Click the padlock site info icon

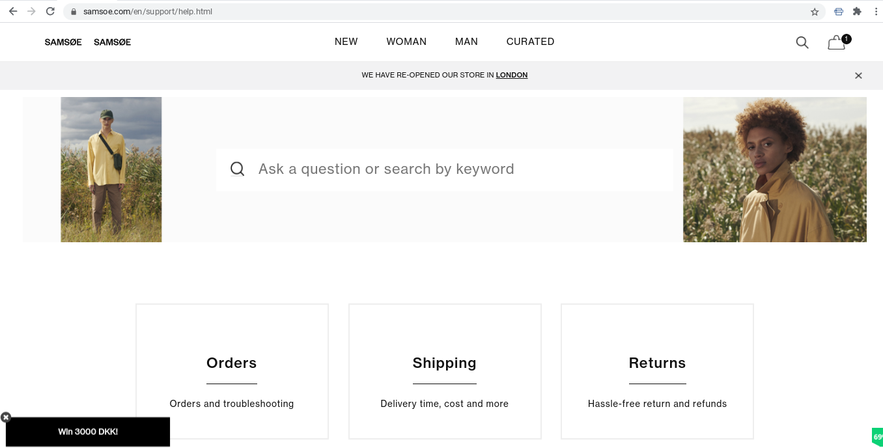point(74,12)
